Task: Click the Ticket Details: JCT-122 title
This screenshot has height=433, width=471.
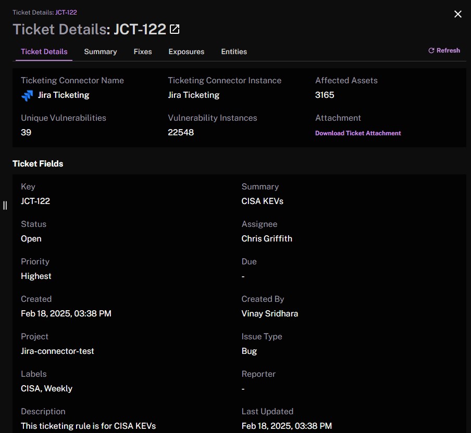Action: pyautogui.click(x=89, y=30)
